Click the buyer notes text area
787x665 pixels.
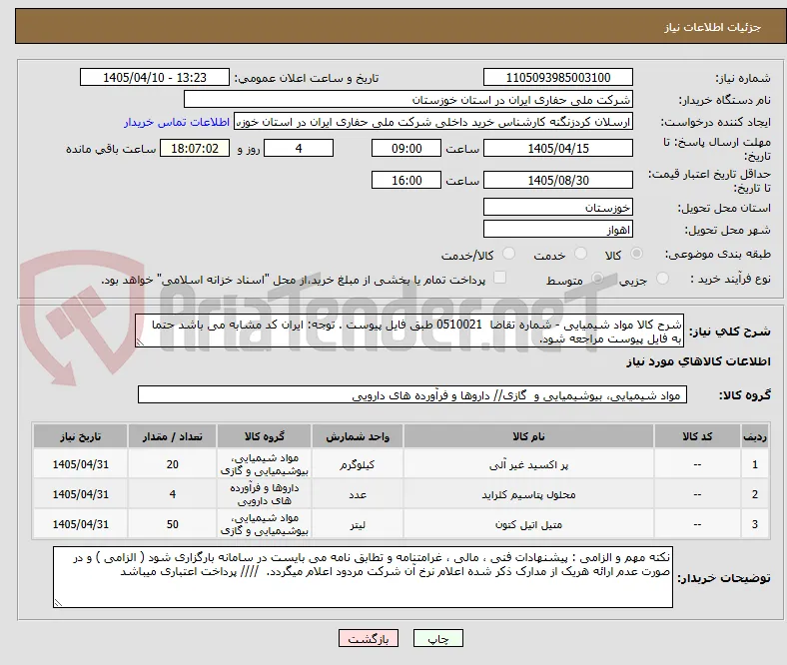tap(363, 577)
